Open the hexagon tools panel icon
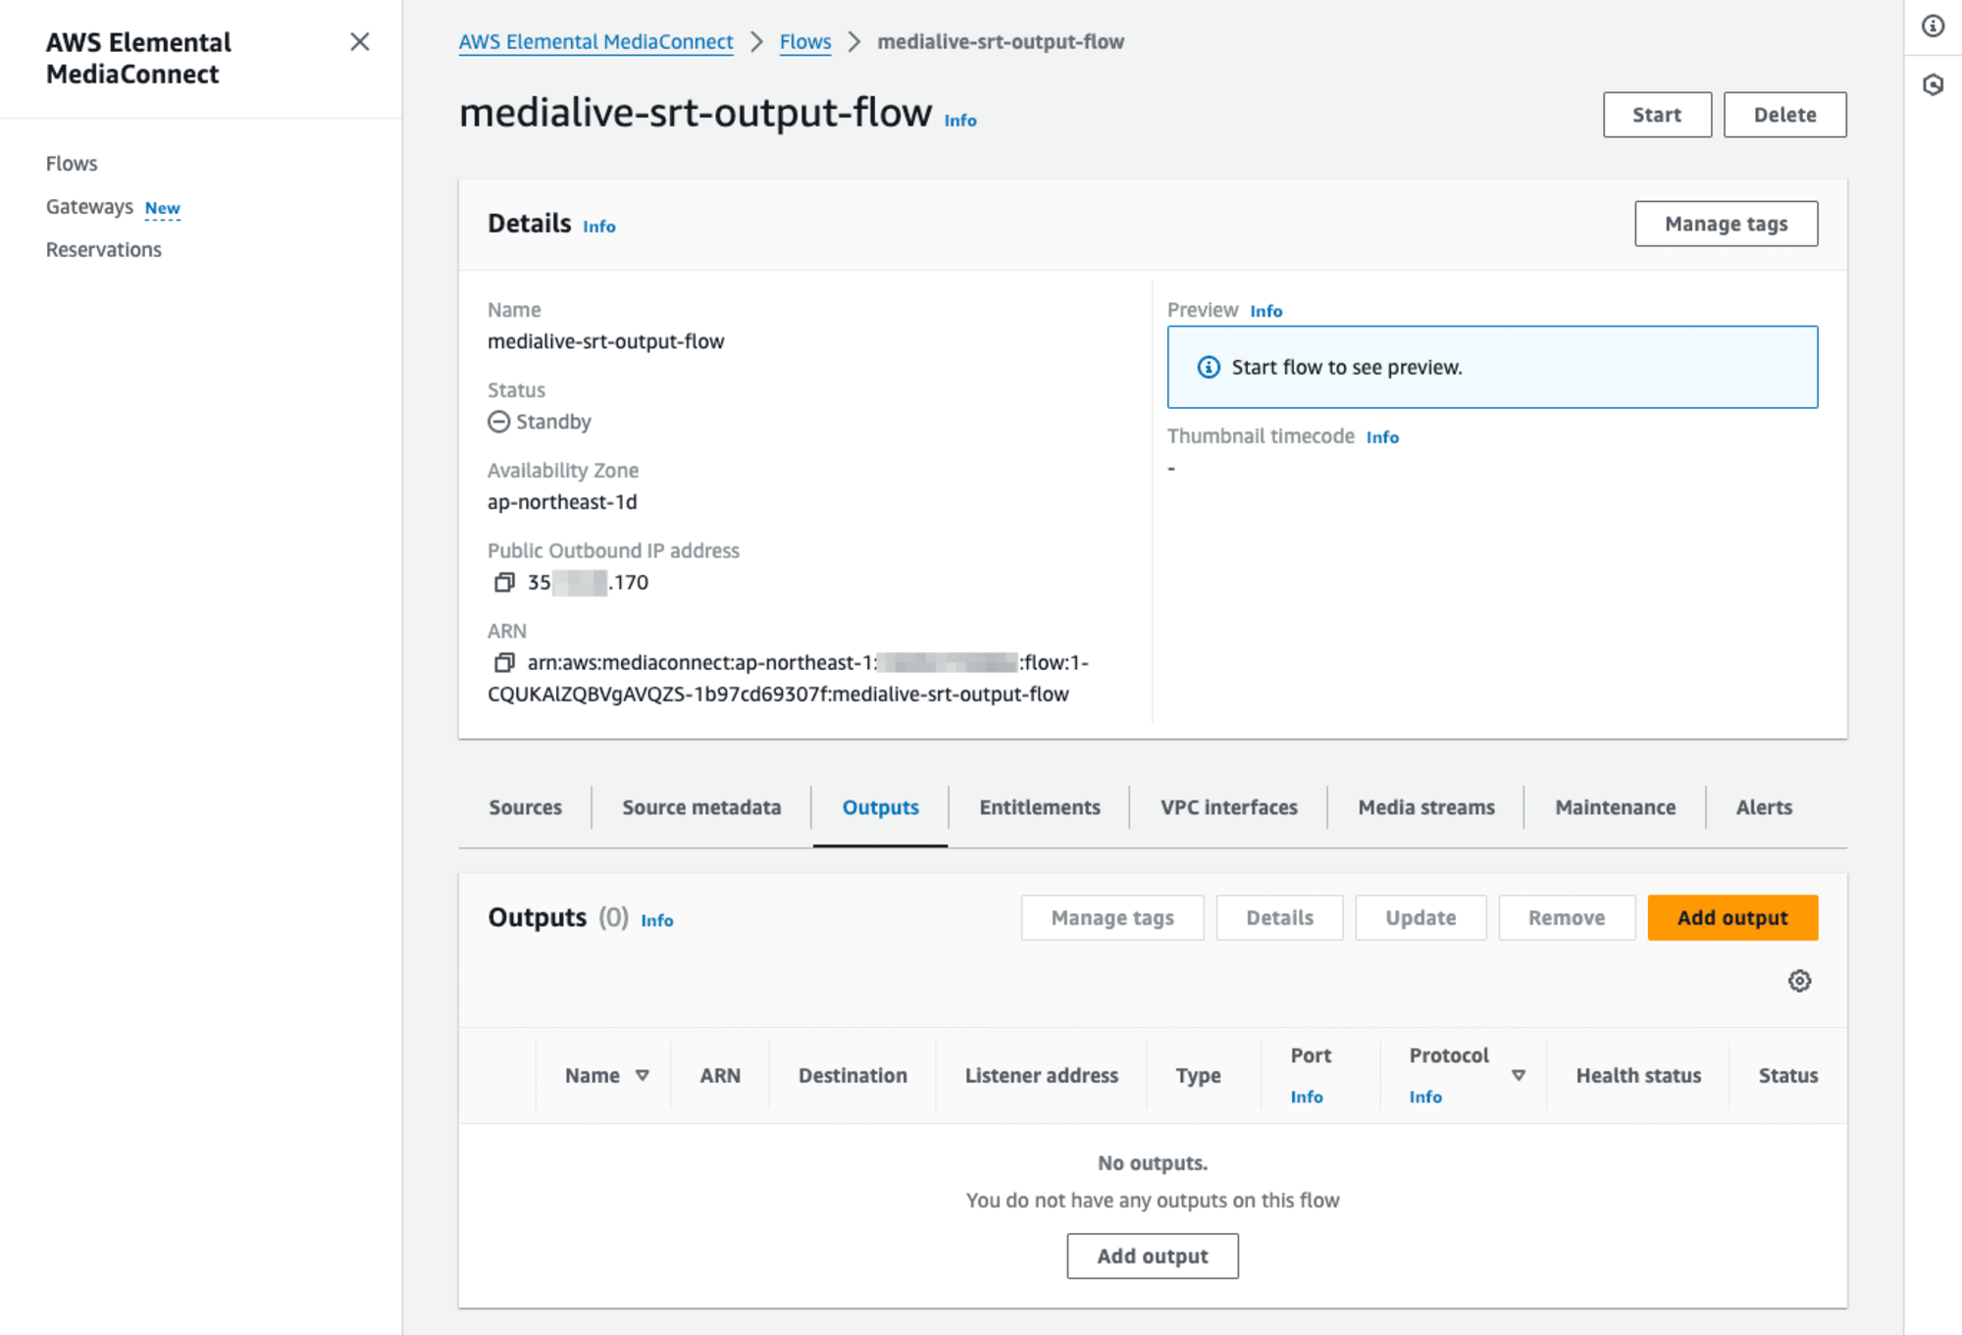Image resolution: width=1962 pixels, height=1335 pixels. point(1933,85)
